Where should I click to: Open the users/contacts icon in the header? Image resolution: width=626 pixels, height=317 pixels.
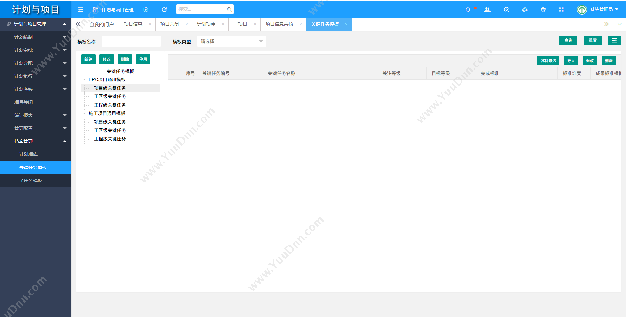point(487,10)
